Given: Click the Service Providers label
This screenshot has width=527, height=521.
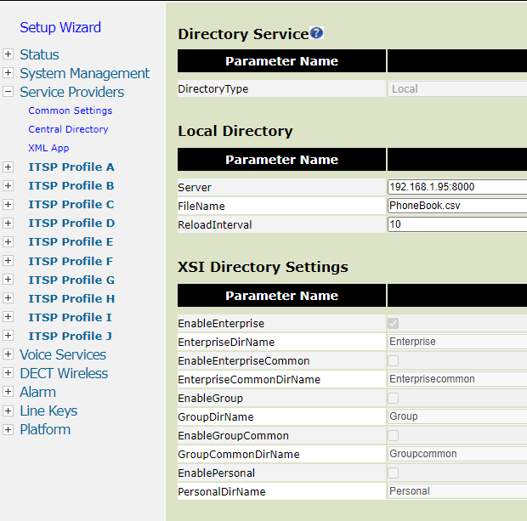Looking at the screenshot, I should click(x=72, y=92).
